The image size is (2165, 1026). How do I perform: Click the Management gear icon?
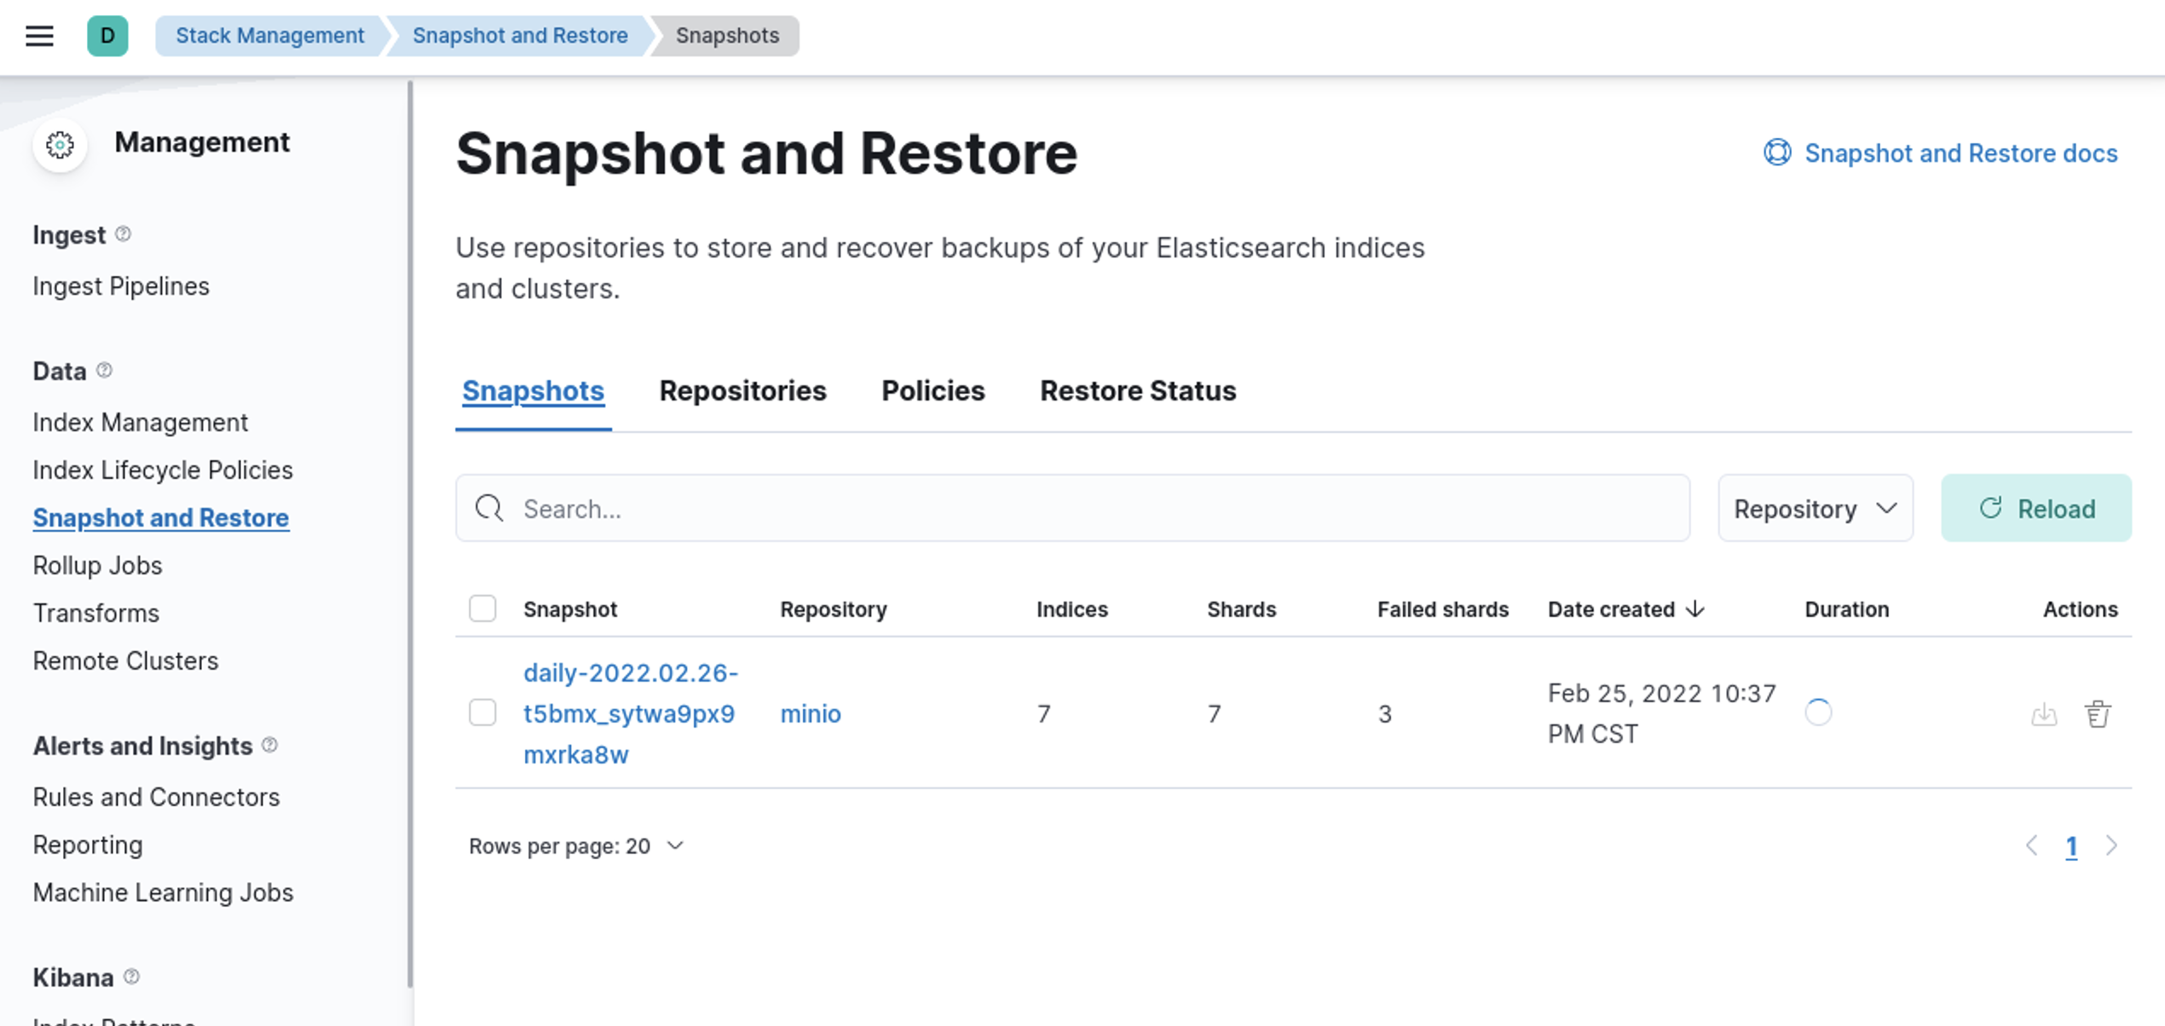coord(60,145)
